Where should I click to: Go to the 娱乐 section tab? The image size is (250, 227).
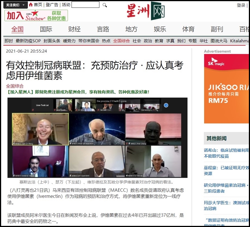pos(160,29)
